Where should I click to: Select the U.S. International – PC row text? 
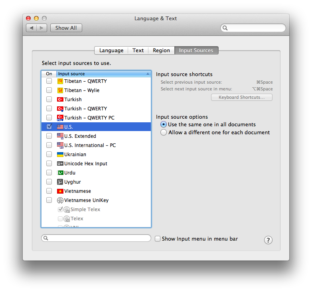pos(90,145)
